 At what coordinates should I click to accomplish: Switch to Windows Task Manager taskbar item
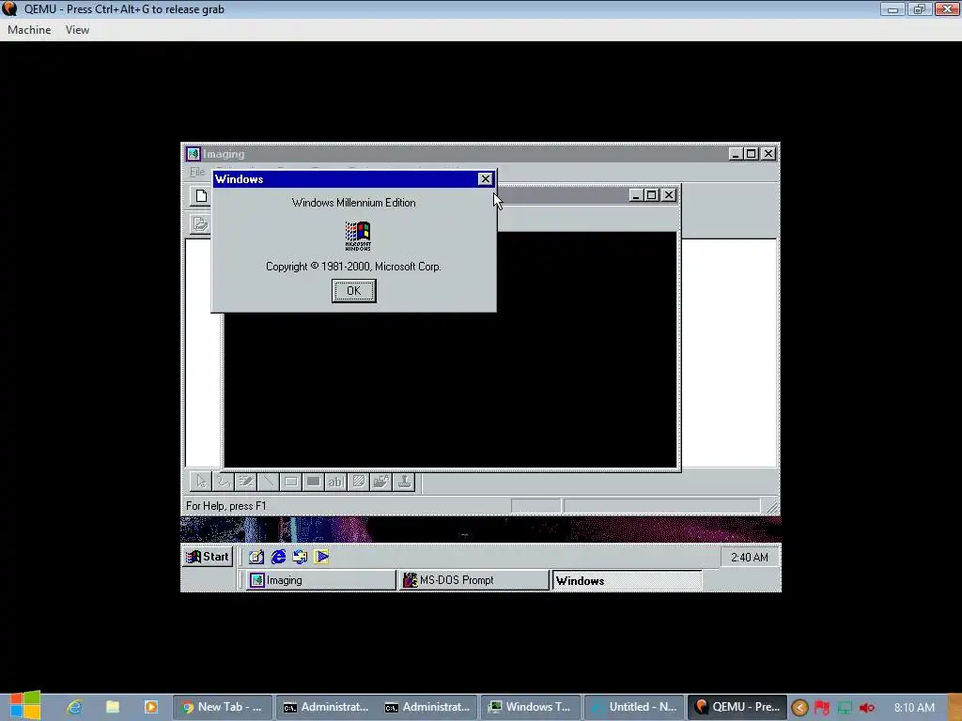click(x=530, y=707)
